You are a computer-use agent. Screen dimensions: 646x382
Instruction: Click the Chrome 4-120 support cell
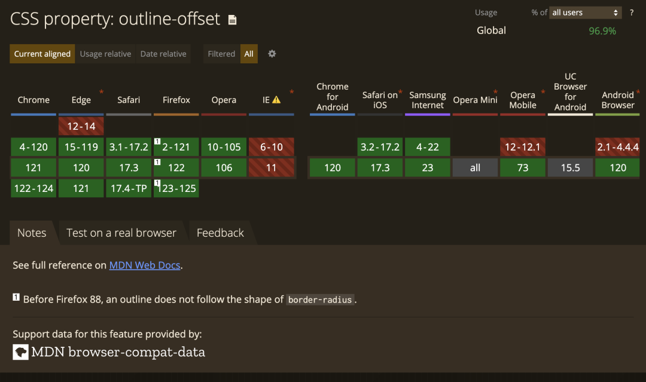click(x=33, y=147)
